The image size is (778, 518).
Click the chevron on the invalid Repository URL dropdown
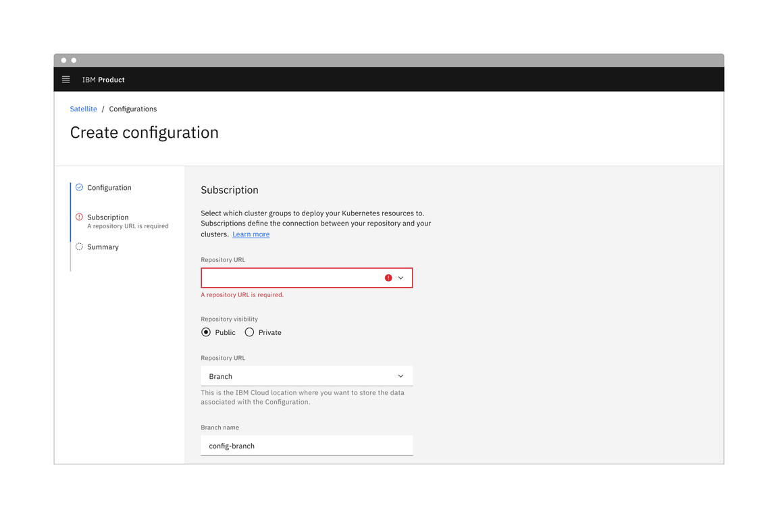pyautogui.click(x=400, y=277)
